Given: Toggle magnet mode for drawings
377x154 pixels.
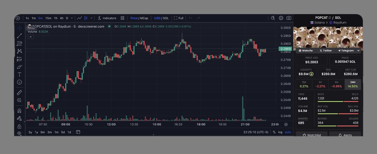Looking at the screenshot, I should [x=19, y=111].
